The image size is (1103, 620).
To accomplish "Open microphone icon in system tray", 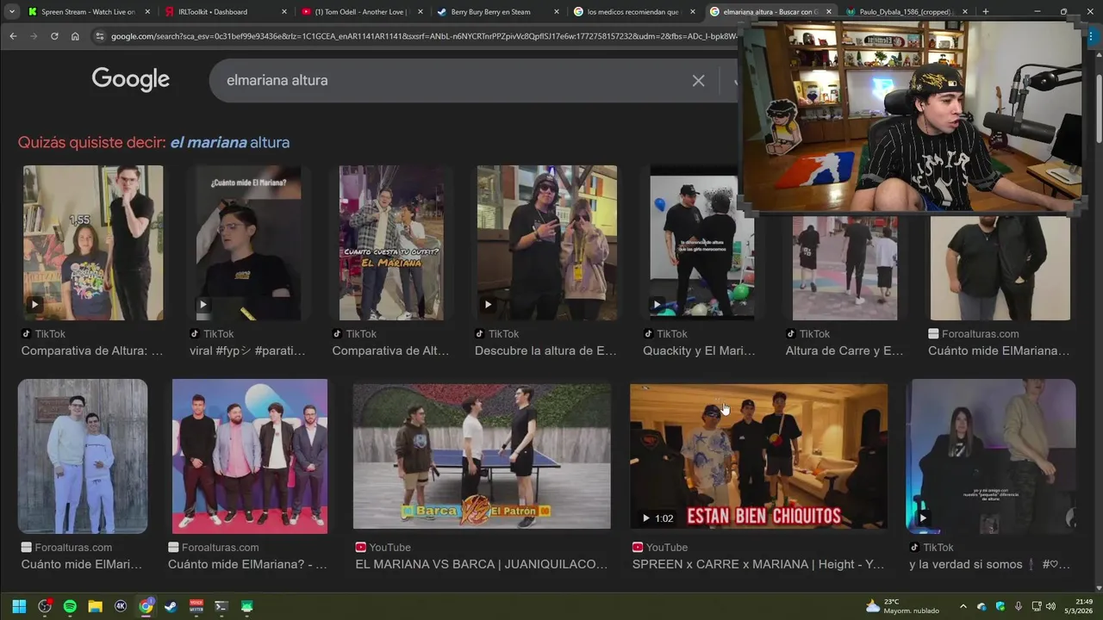I will point(1019,606).
